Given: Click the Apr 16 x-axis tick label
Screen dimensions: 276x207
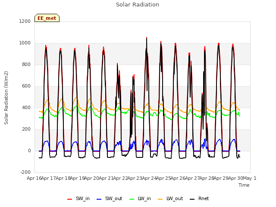Looking at the screenshot, I should (34, 178).
